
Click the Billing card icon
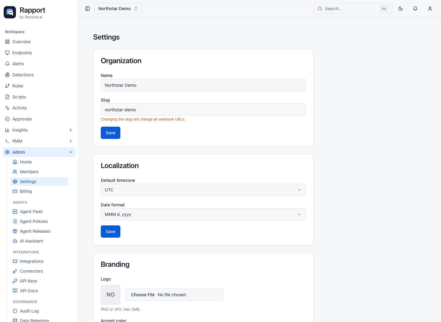click(15, 191)
